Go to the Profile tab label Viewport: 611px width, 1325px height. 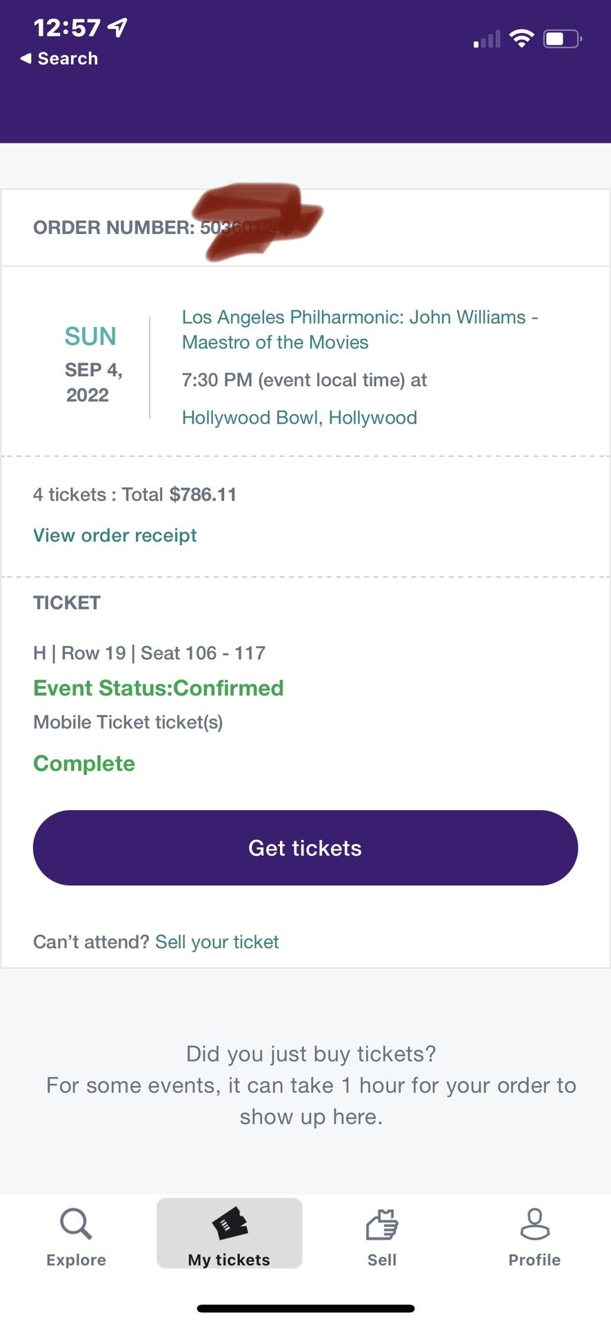click(534, 1260)
